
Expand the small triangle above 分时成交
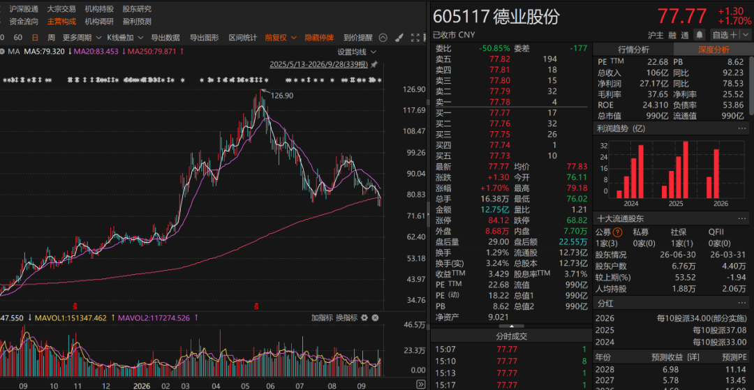click(510, 326)
